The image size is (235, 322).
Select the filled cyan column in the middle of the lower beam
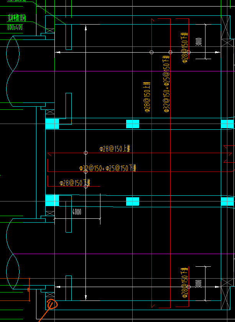[133, 201]
